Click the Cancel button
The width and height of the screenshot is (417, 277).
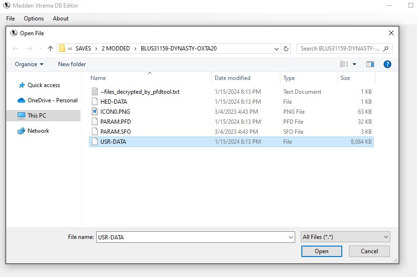369,251
